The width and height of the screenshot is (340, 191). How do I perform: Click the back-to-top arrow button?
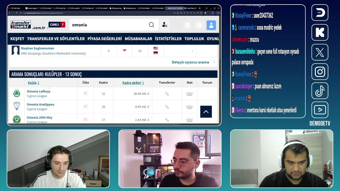pos(206,112)
